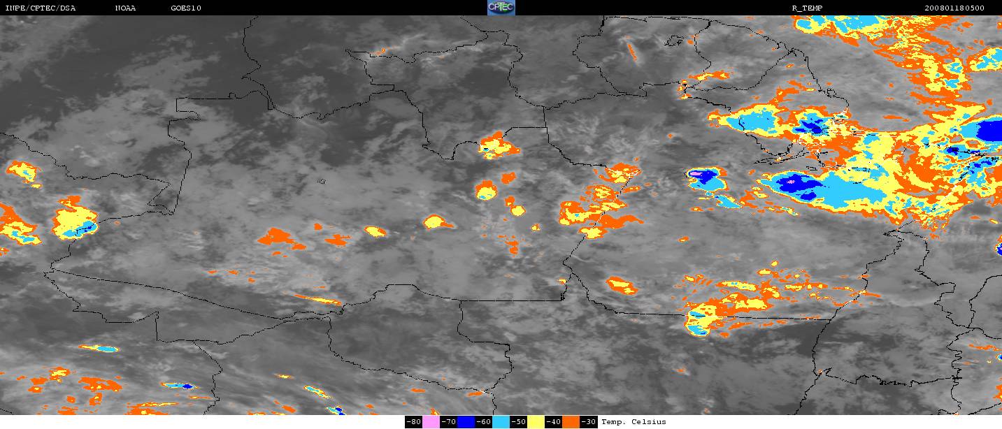The height and width of the screenshot is (429, 1002).
Task: Pick the light blue legend swatch
Action: click(x=501, y=422)
